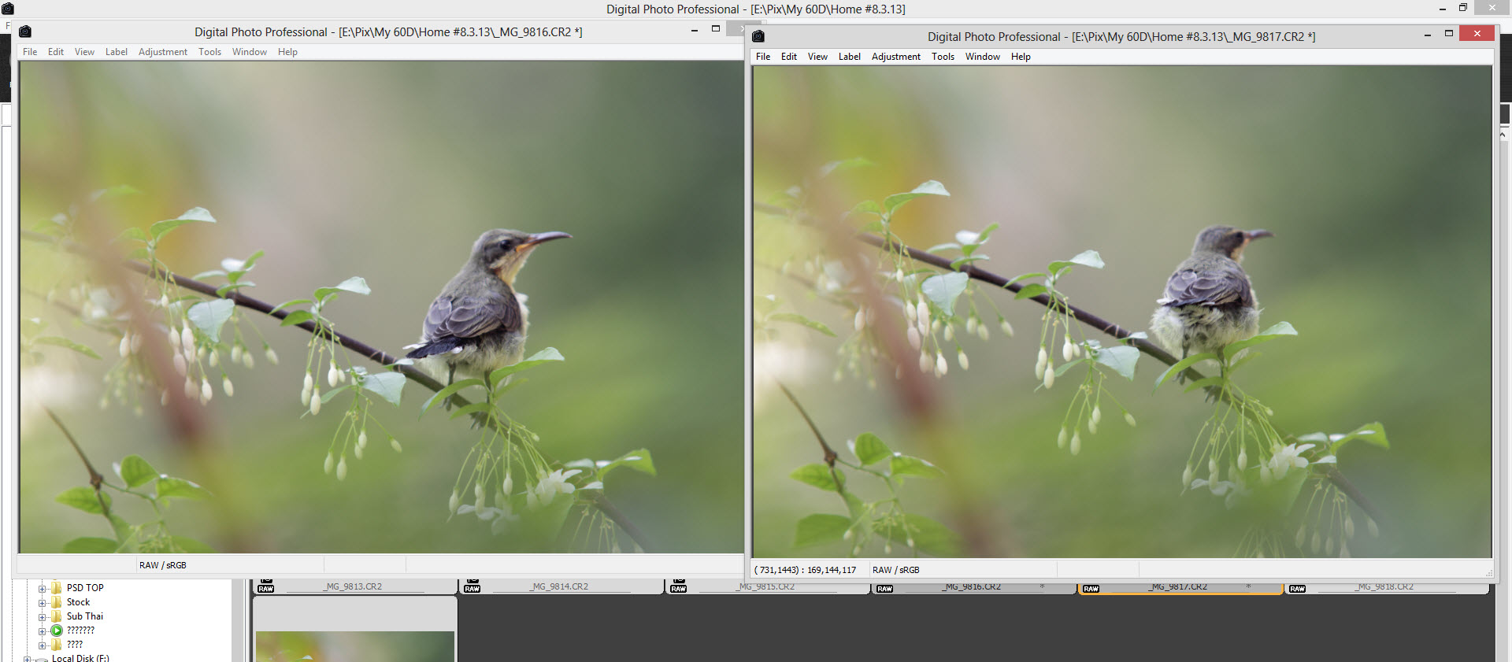This screenshot has height=662, width=1512.
Task: Open Label menu in _MG_9817.CR2 window
Action: (850, 57)
